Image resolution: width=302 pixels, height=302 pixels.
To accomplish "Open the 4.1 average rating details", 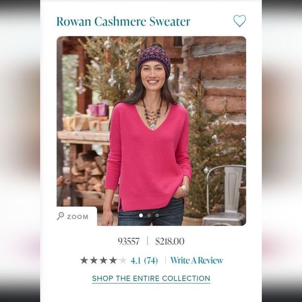I will (x=135, y=261).
